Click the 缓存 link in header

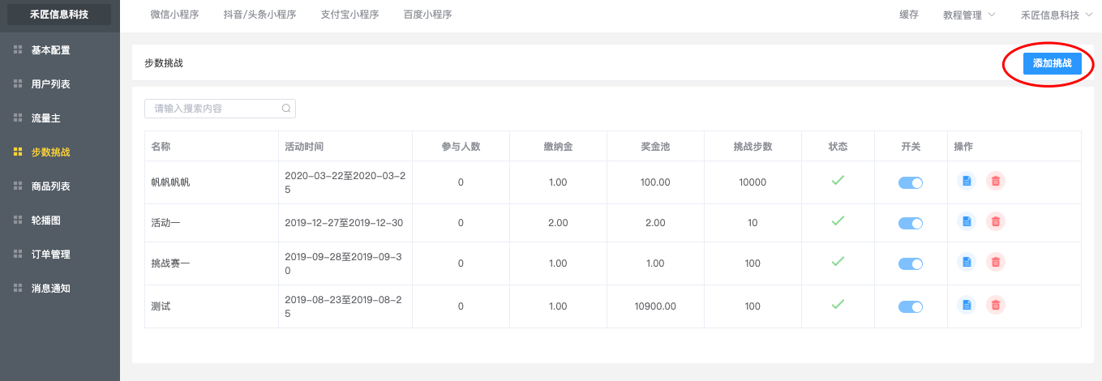[909, 15]
